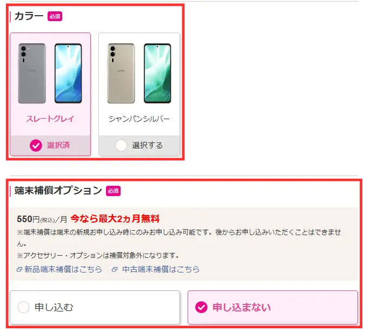Screen dimensions: 365x331
Task: Click the champagne back-side phone image
Action: click(121, 73)
